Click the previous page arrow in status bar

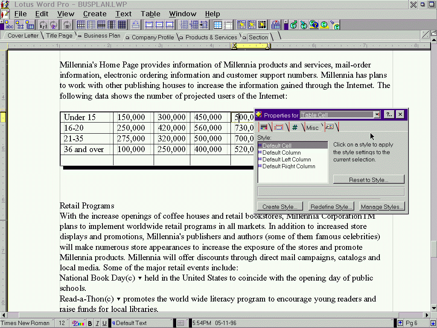tap(400, 323)
